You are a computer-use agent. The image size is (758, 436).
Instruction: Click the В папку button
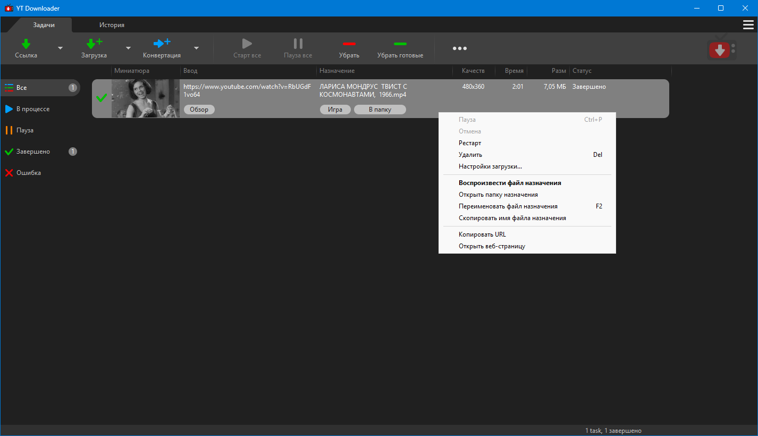point(380,110)
